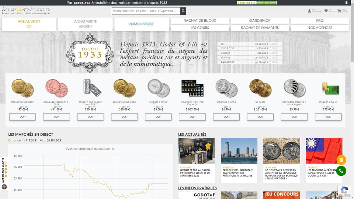Click the search magnifier button
354x199 pixels.
click(x=183, y=11)
